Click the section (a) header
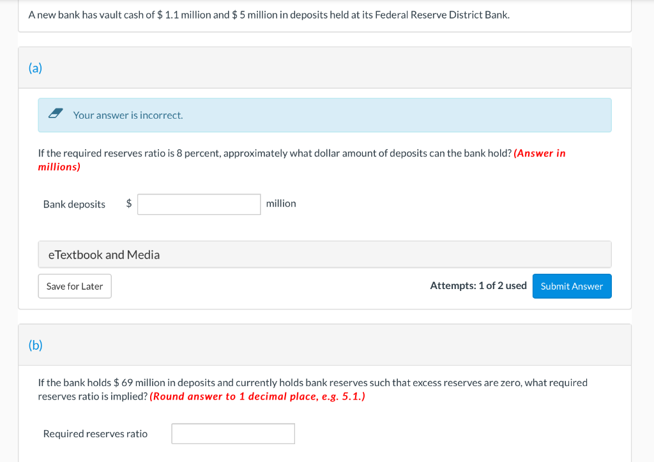The image size is (654, 462). point(35,68)
